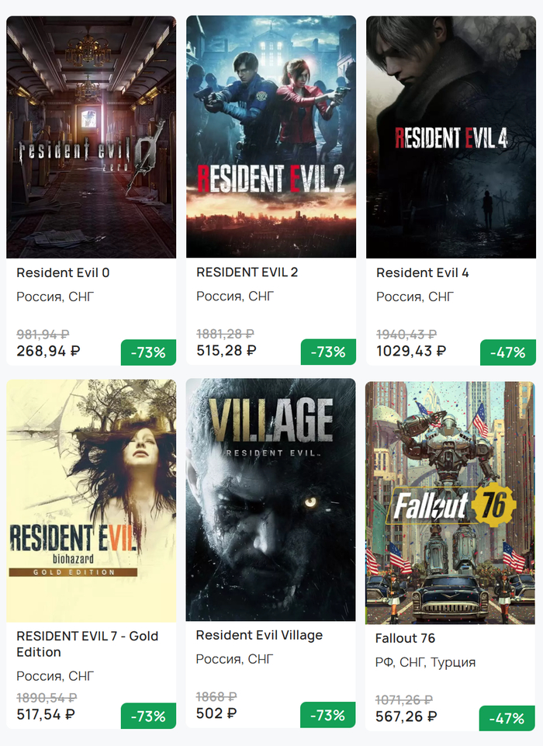Click the Resident Evil 0 title link

63,272
